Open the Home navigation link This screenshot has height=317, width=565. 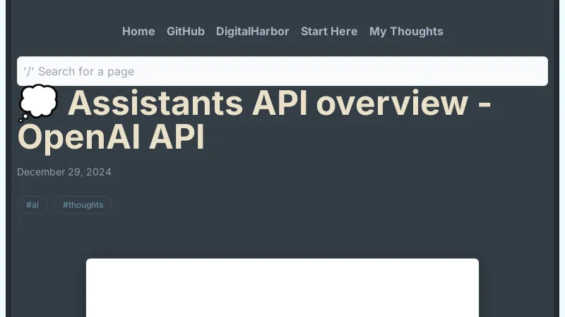click(138, 31)
